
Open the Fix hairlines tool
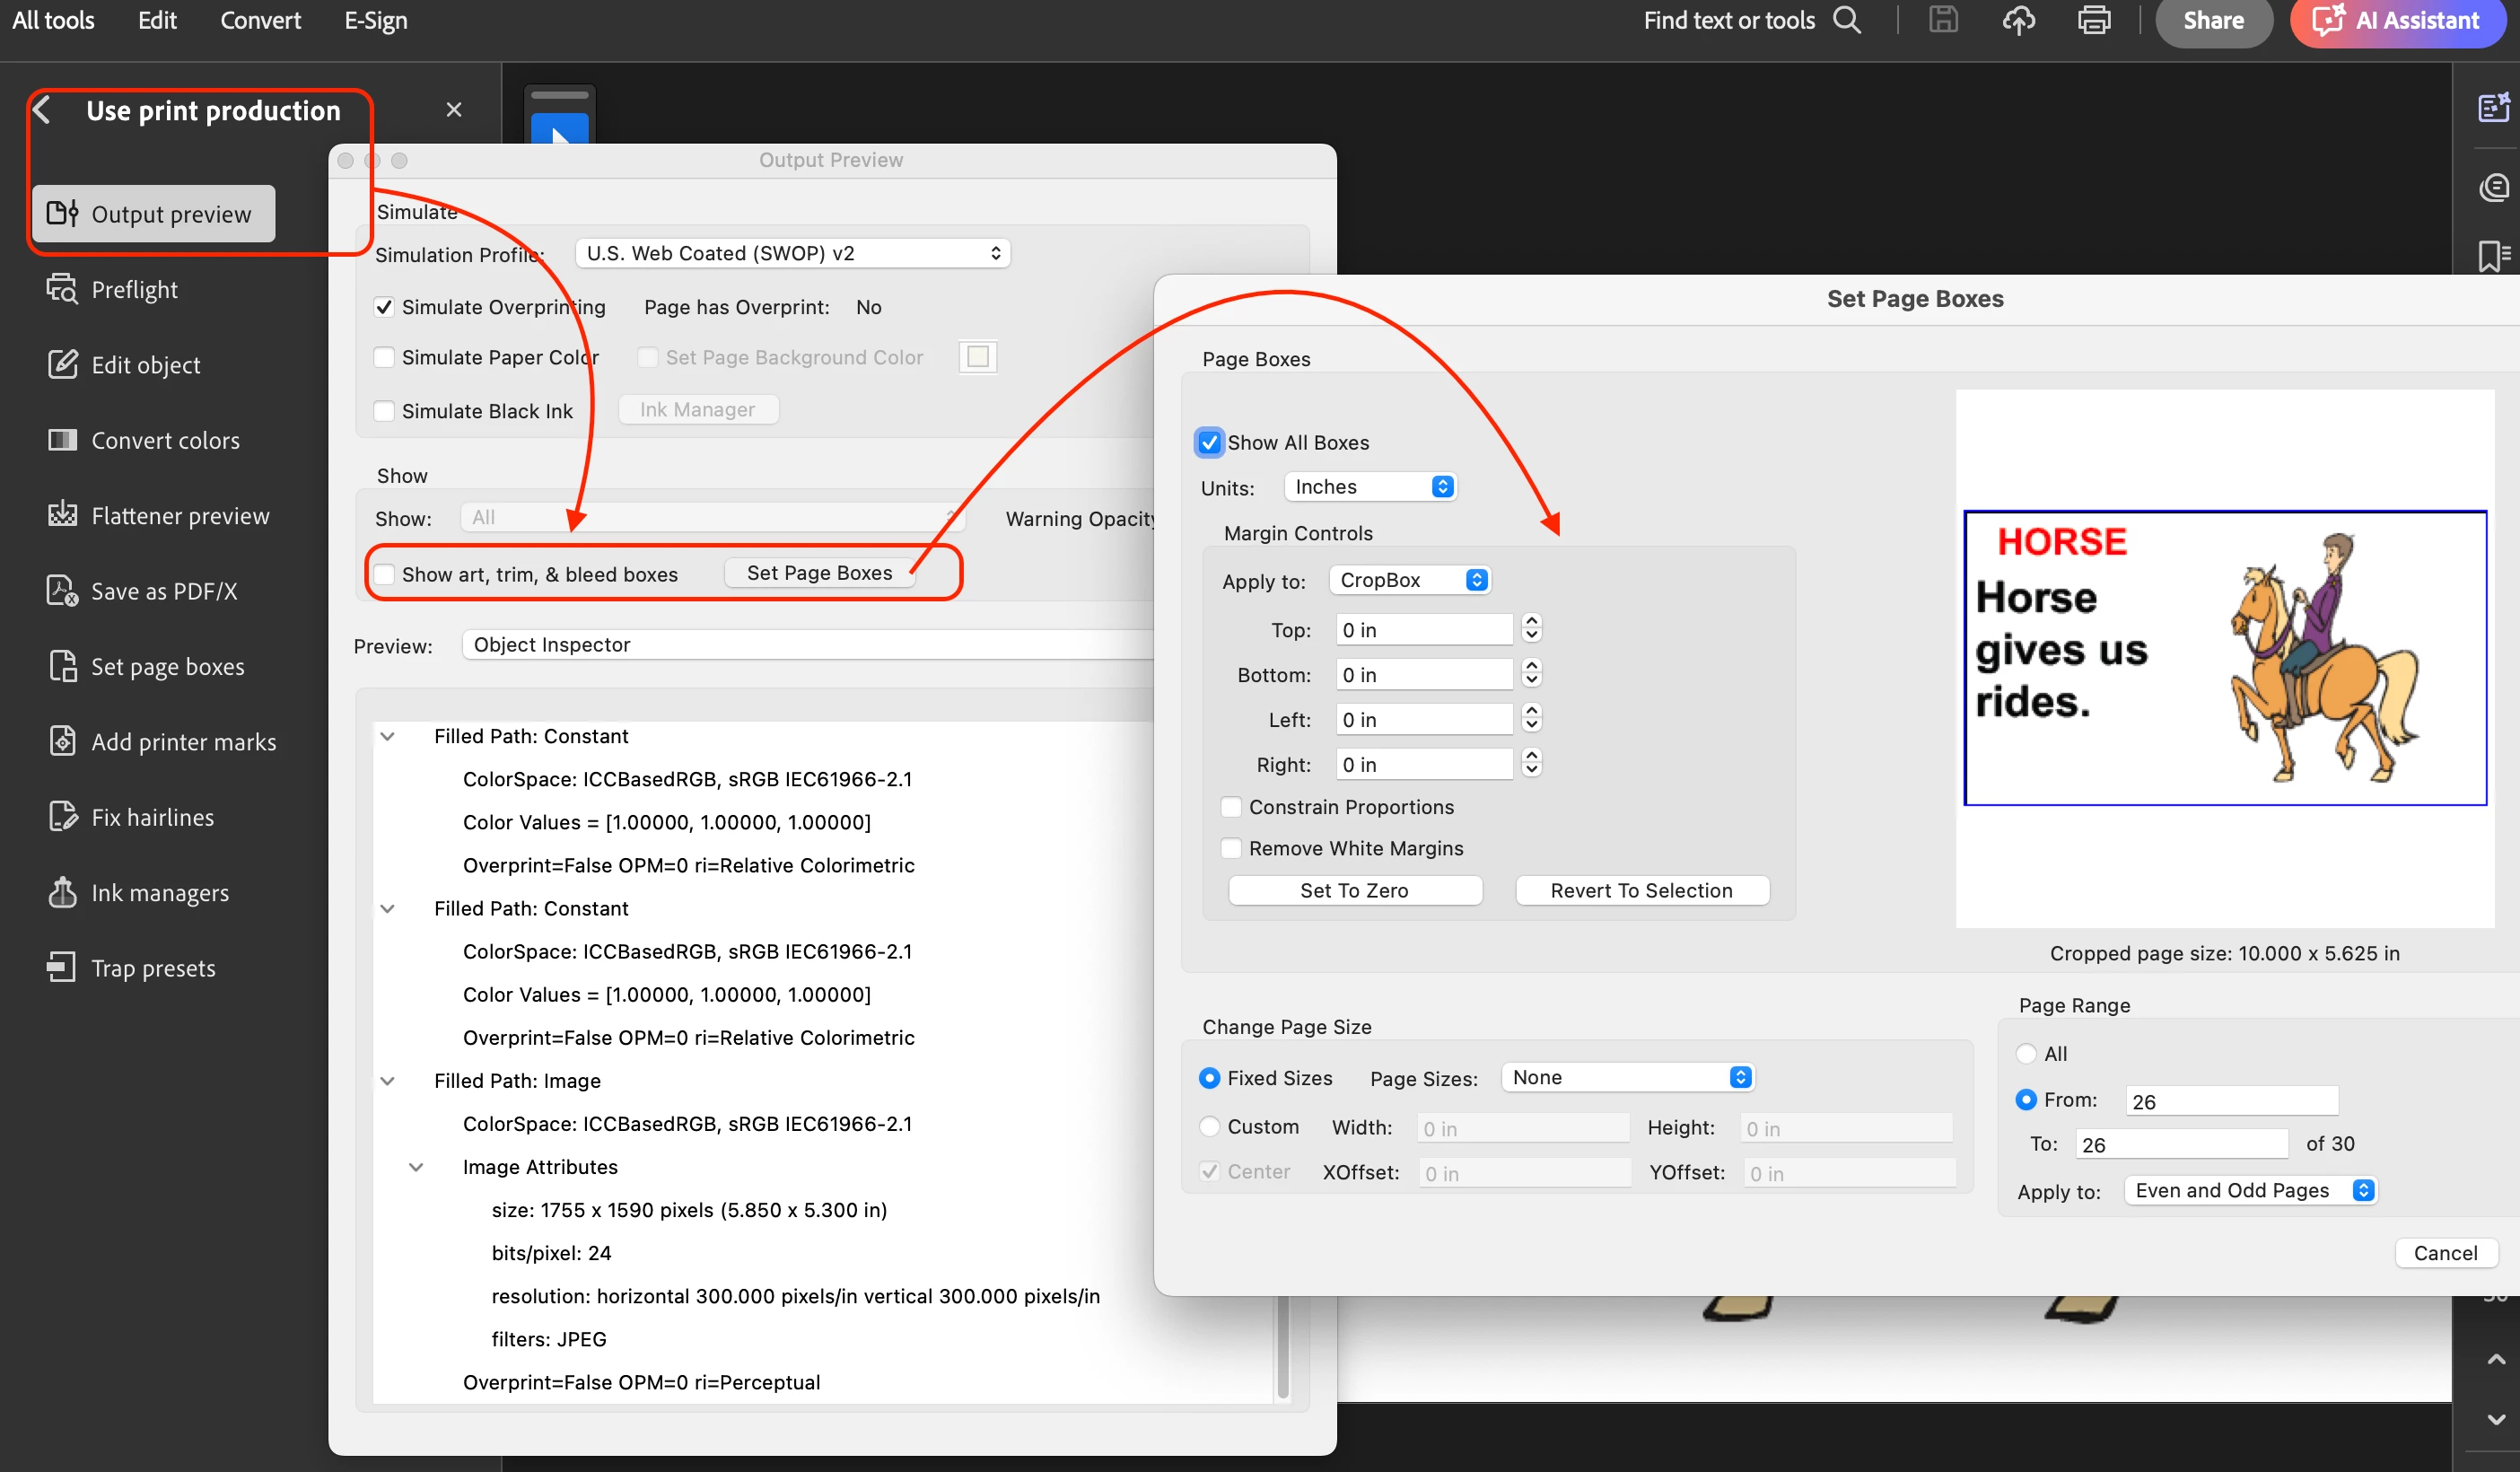pos(152,817)
